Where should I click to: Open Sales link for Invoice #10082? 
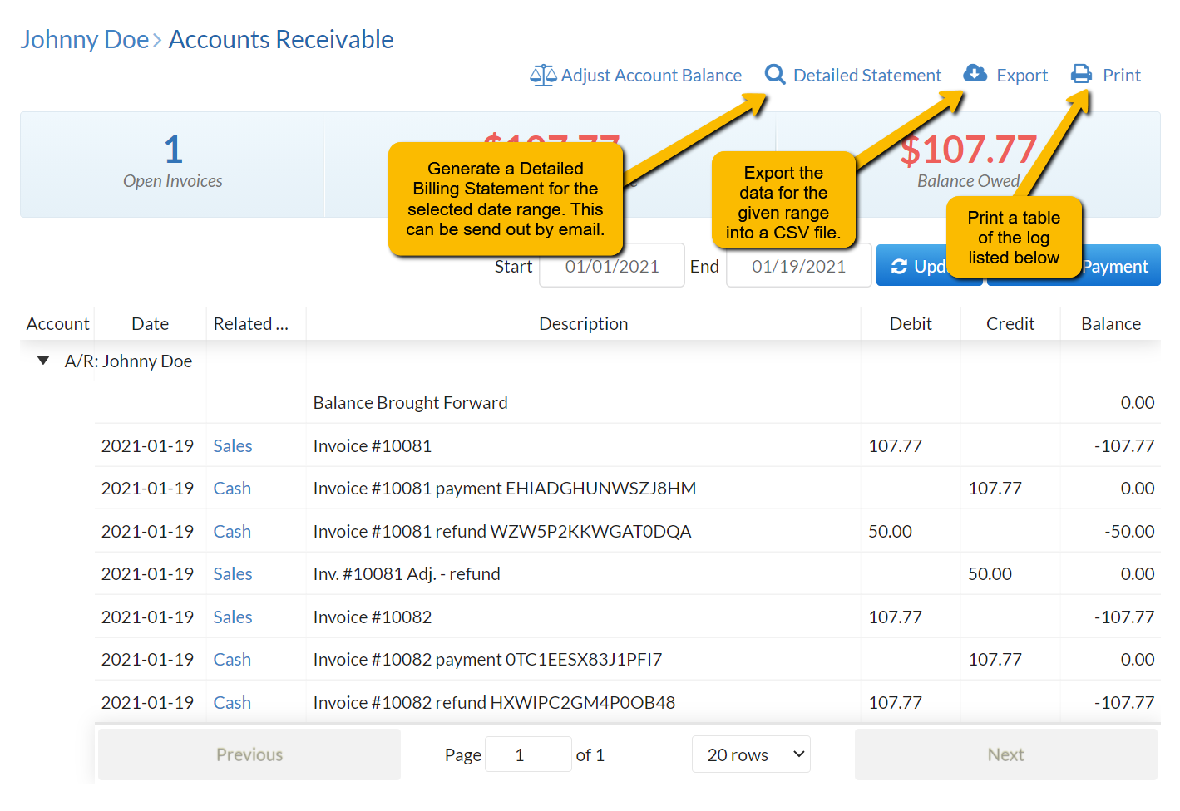click(x=233, y=617)
